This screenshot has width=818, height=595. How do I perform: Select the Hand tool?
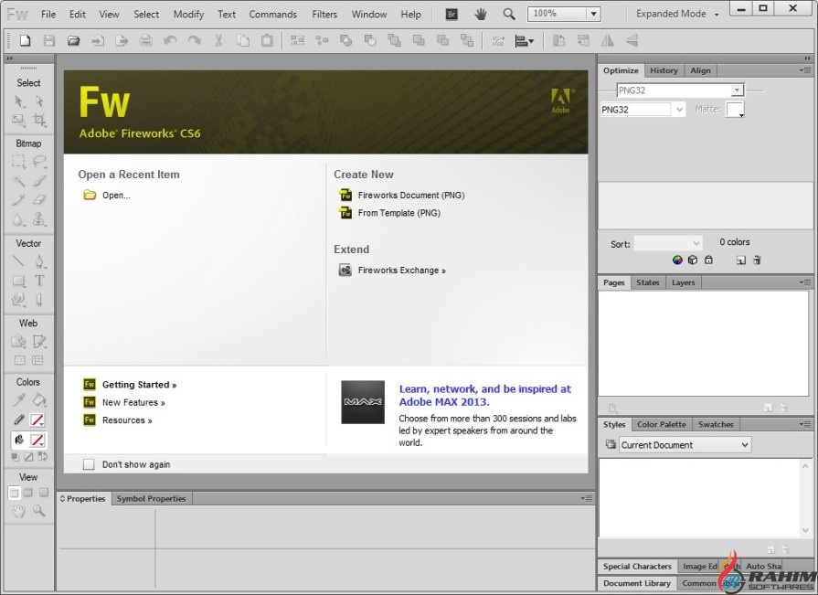(x=18, y=512)
